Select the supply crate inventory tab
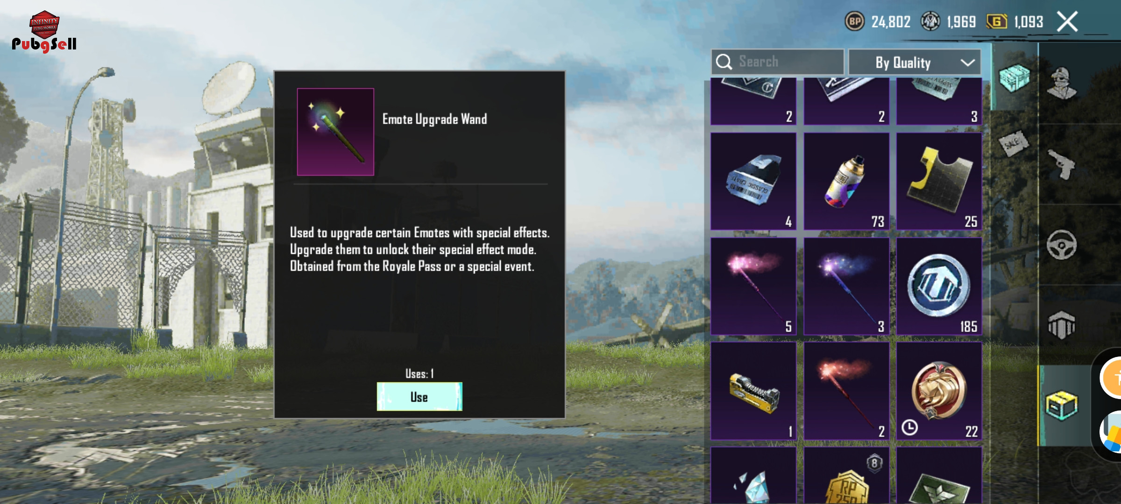Screen dimensions: 1121x504 [1062, 405]
